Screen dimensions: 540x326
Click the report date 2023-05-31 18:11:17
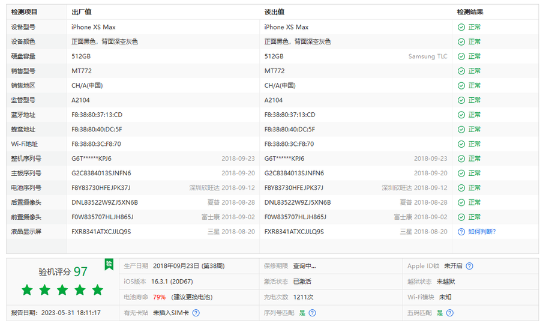[71, 313]
